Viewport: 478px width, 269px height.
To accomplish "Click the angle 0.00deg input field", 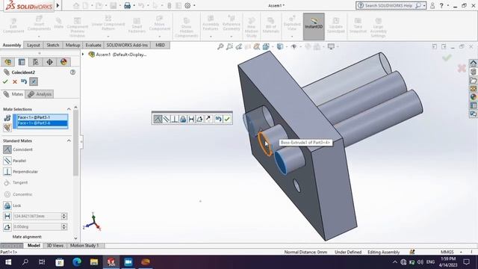I will tap(37, 226).
